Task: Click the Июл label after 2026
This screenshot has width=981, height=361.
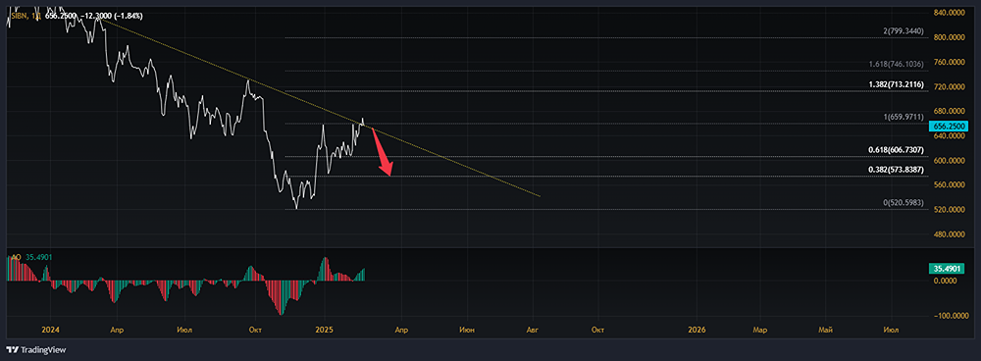Action: pos(891,329)
